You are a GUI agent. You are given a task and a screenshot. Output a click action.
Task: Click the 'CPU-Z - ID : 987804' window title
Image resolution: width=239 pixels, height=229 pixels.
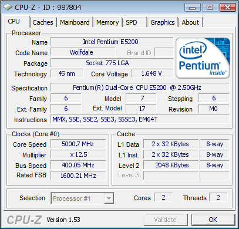click(48, 8)
